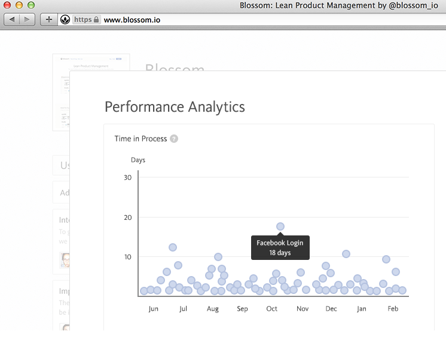Select the highest data point in June
Viewport: 446px width, 337px height.
tap(173, 247)
